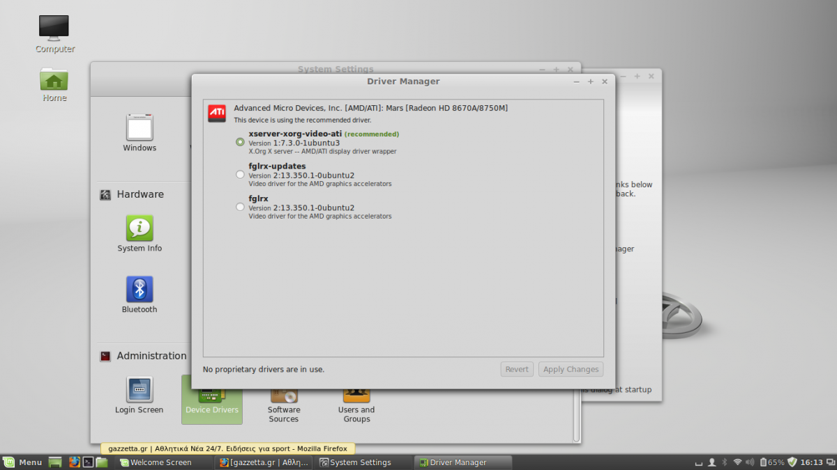
Task: Click the '(recommended)' label
Action: point(372,134)
